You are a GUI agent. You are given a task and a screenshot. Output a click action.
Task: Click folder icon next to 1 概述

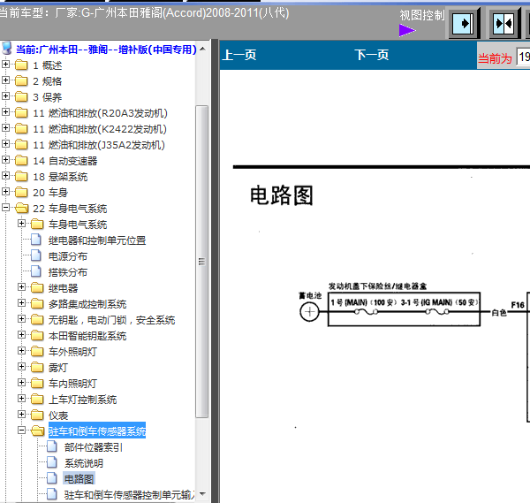[21, 65]
